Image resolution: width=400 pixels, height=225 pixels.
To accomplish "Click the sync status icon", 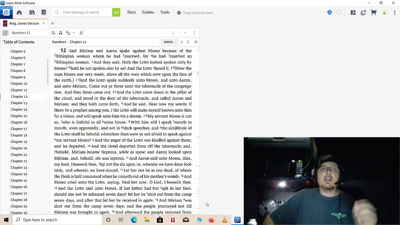I will point(338,12).
